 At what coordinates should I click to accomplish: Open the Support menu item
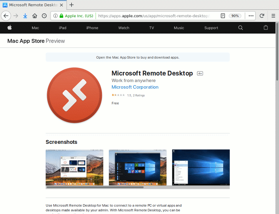point(211,28)
